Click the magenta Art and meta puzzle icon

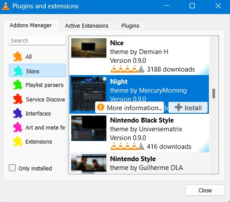(18, 127)
